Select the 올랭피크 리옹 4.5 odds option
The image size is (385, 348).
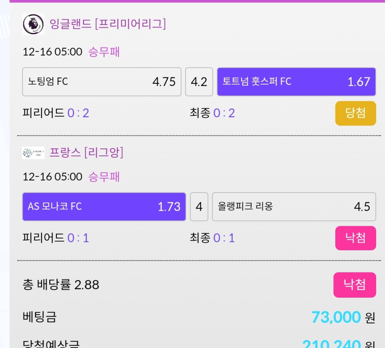(x=294, y=206)
